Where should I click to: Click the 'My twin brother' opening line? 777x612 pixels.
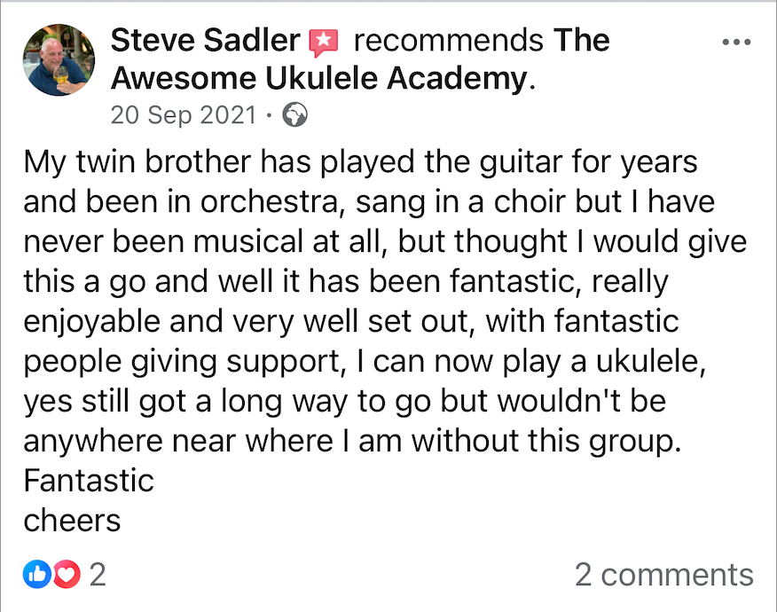pos(360,162)
